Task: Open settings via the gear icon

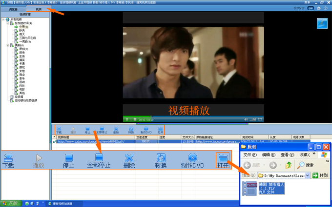Action: pos(319,8)
